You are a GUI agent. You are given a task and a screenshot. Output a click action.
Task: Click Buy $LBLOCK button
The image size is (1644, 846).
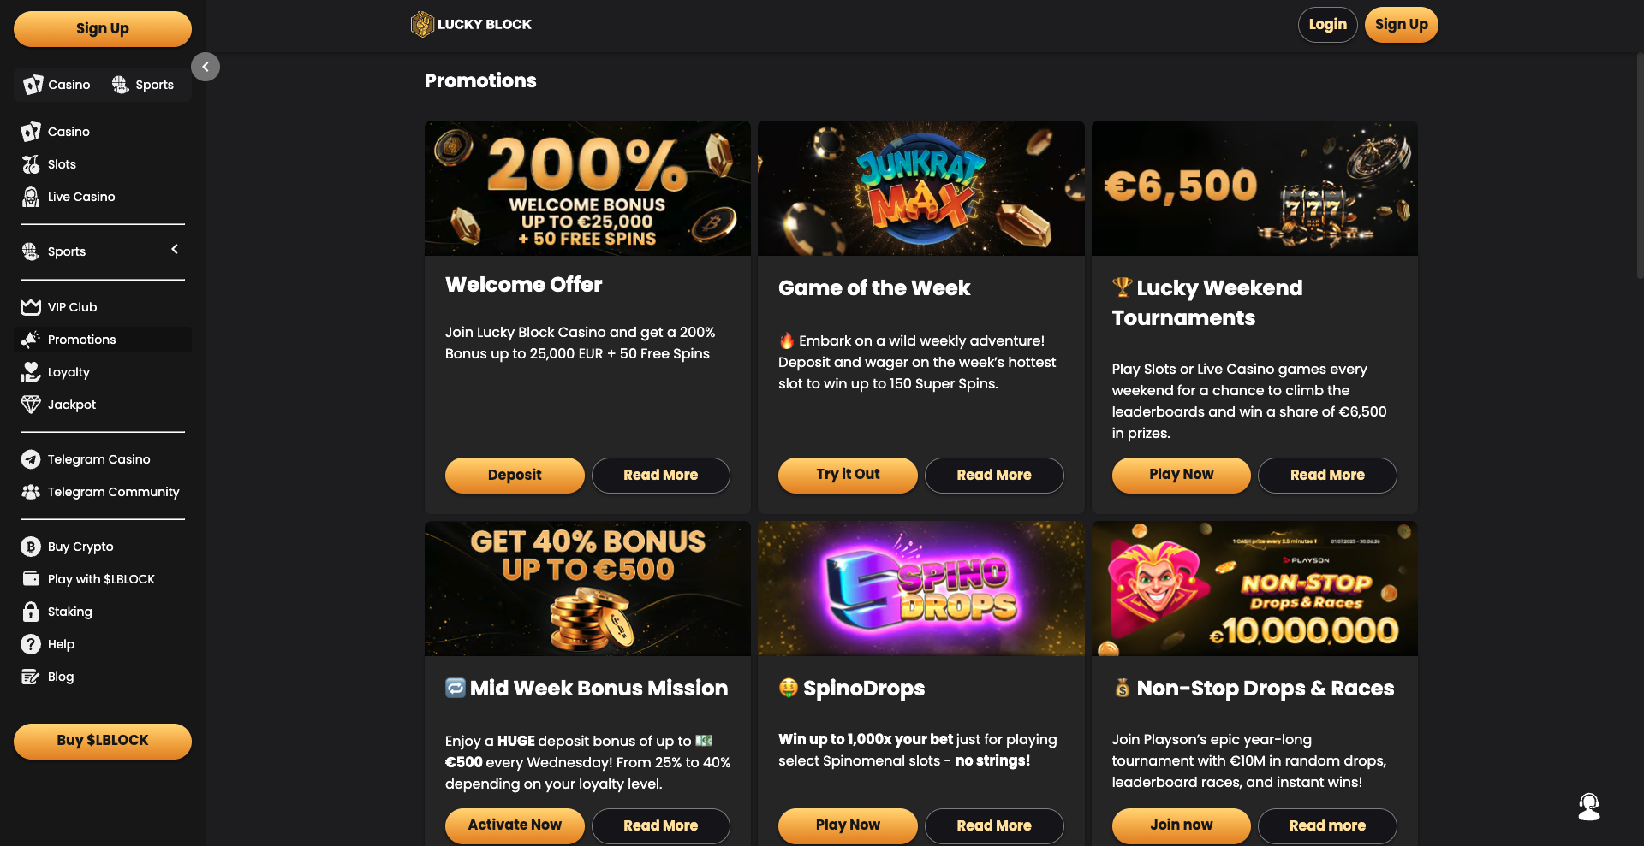pos(103,741)
